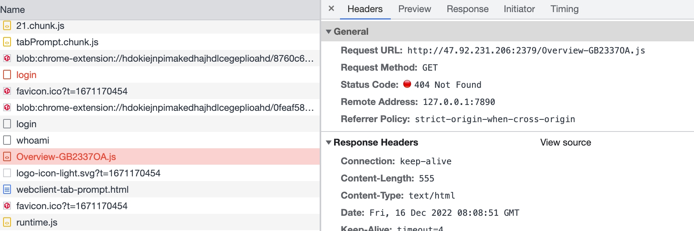Select the logo-icon-light.svg request
This screenshot has width=694, height=231.
click(x=160, y=173)
